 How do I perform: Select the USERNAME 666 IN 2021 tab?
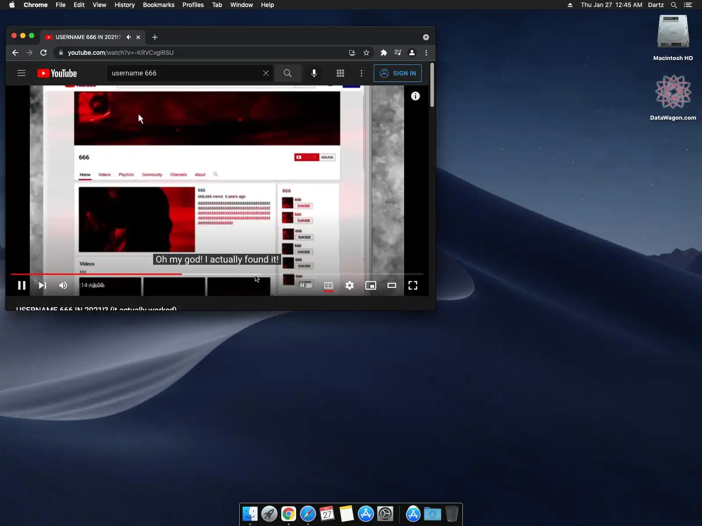pyautogui.click(x=88, y=37)
